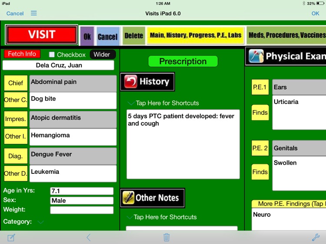The width and height of the screenshot is (326, 244).
Task: Click the Swollen findings field
Action: [299, 173]
